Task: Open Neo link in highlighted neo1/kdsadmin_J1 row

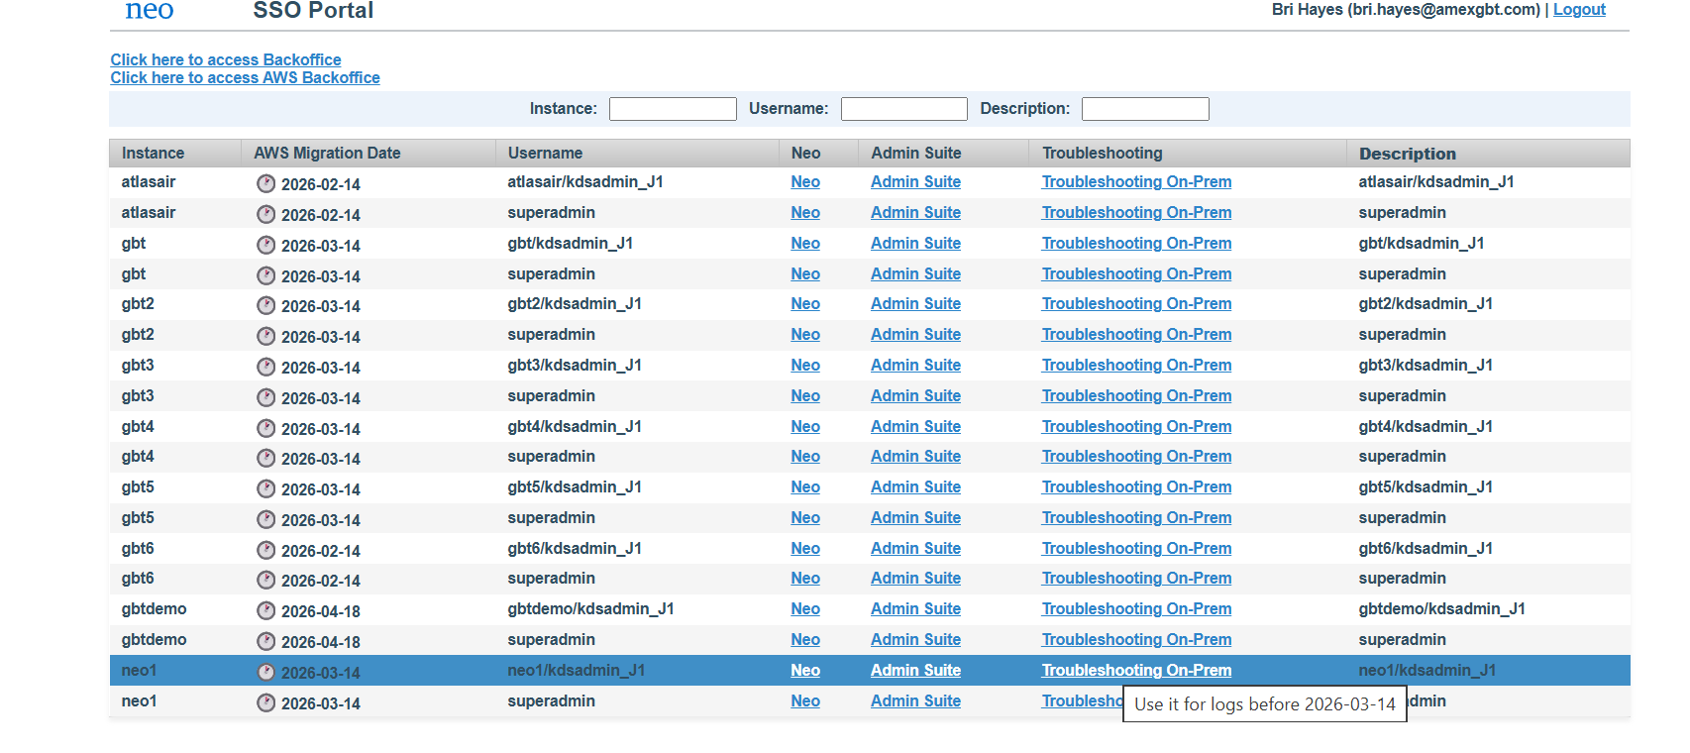Action: tap(805, 670)
